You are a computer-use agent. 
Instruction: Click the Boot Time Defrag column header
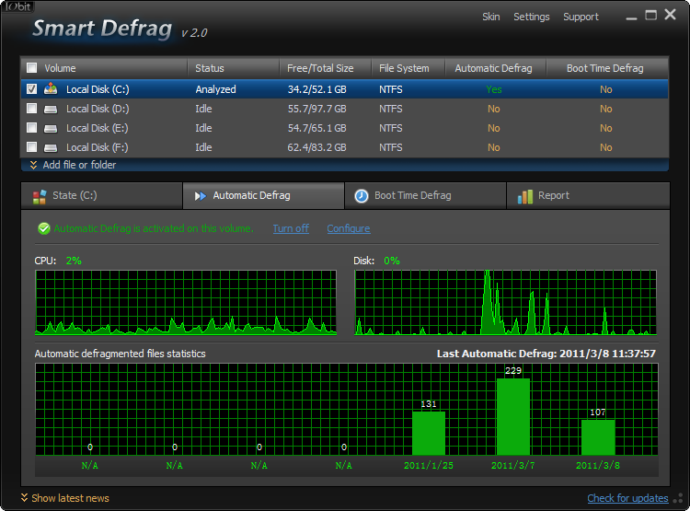pyautogui.click(x=608, y=68)
